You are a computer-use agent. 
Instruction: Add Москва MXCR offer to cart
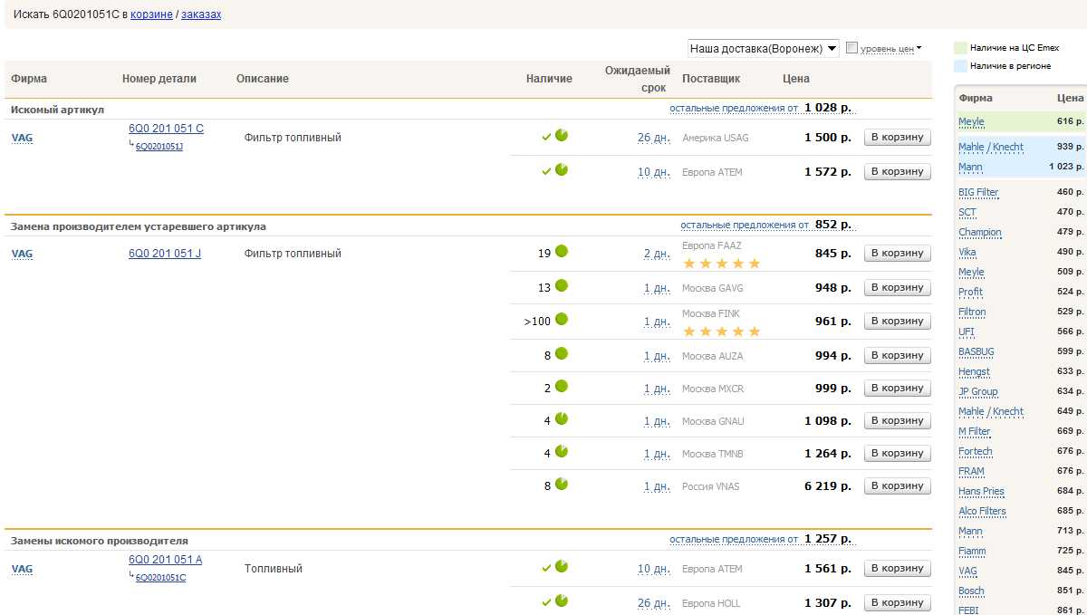click(897, 389)
